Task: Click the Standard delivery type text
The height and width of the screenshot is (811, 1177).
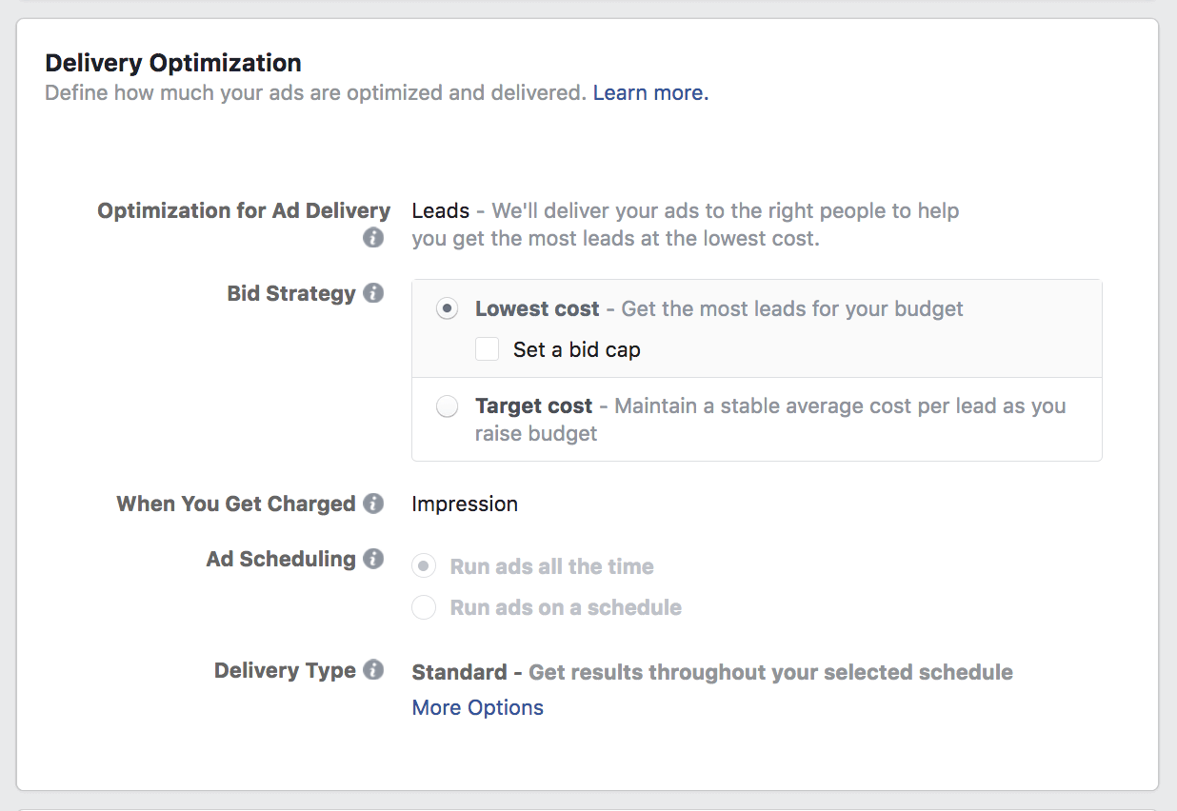Action: [459, 672]
